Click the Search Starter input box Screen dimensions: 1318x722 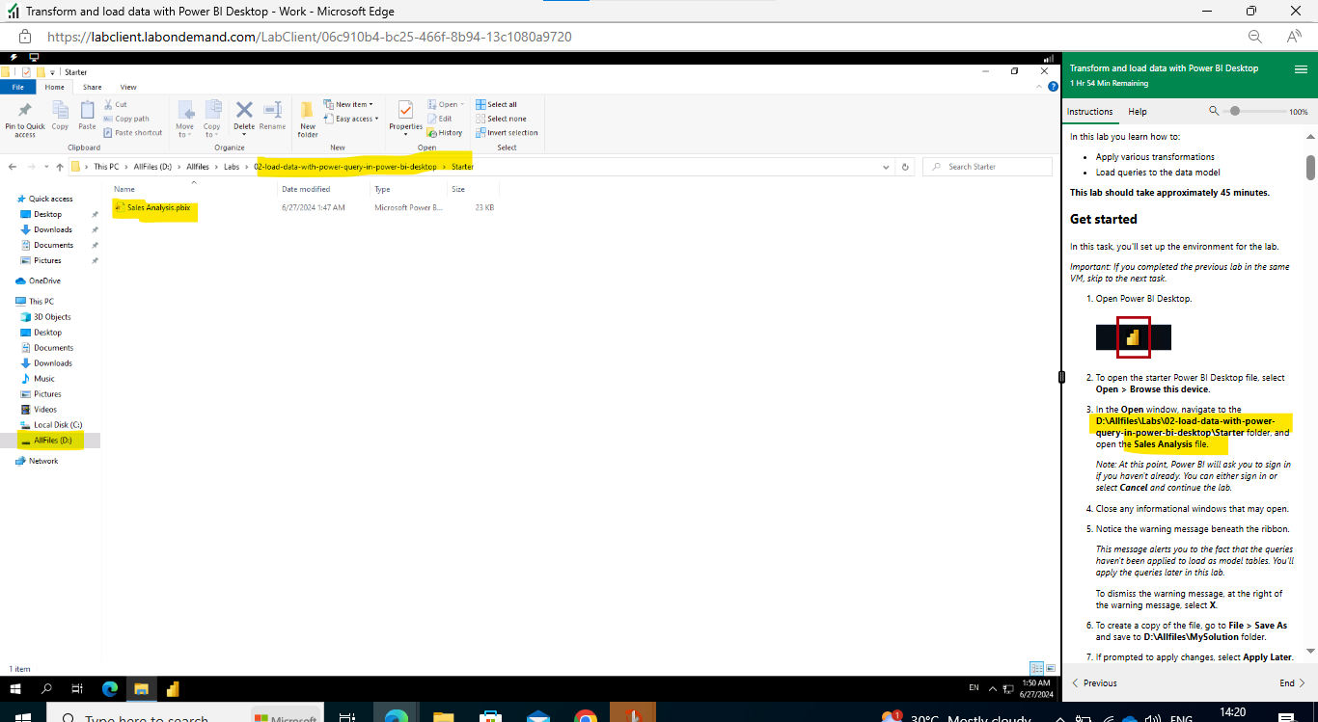pos(987,167)
